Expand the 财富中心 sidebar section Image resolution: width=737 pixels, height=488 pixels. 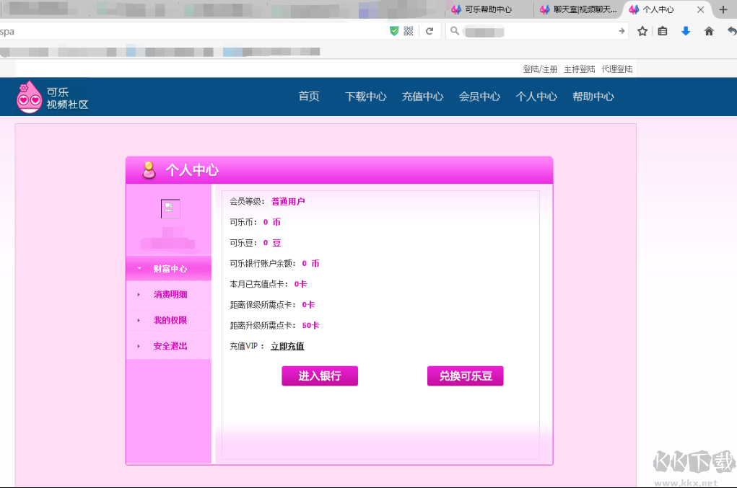click(x=168, y=267)
